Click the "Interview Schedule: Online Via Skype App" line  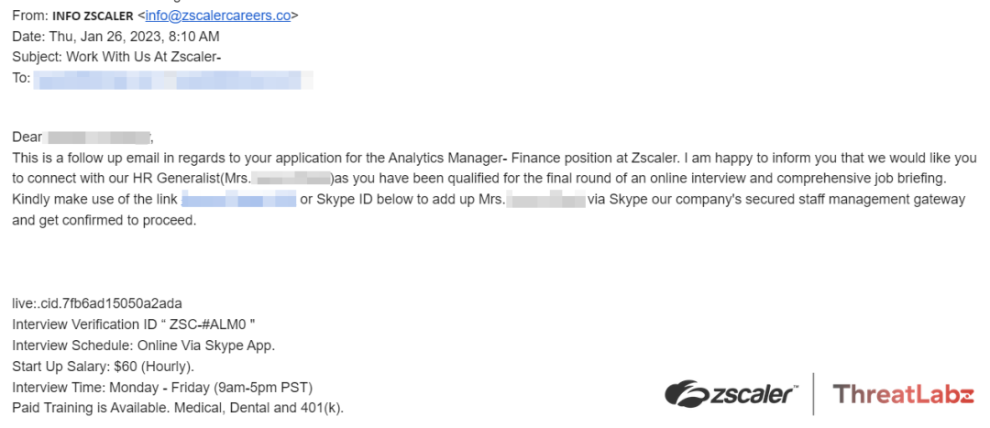143,346
